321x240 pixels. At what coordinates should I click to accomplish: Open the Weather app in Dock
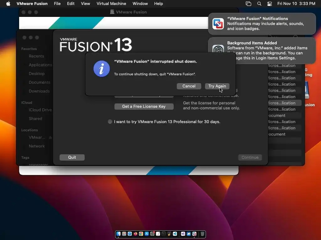pos(189,234)
